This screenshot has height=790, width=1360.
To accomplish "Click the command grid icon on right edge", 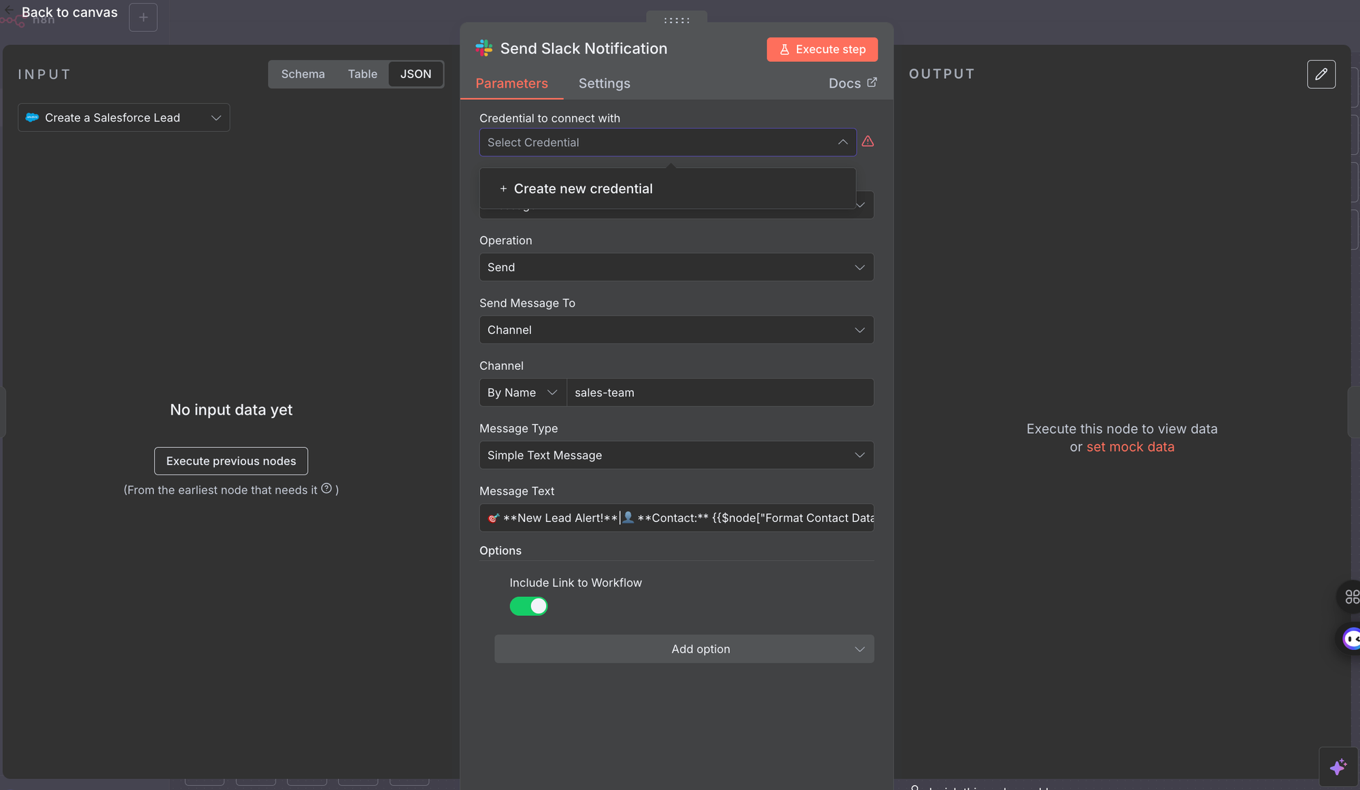I will point(1352,597).
